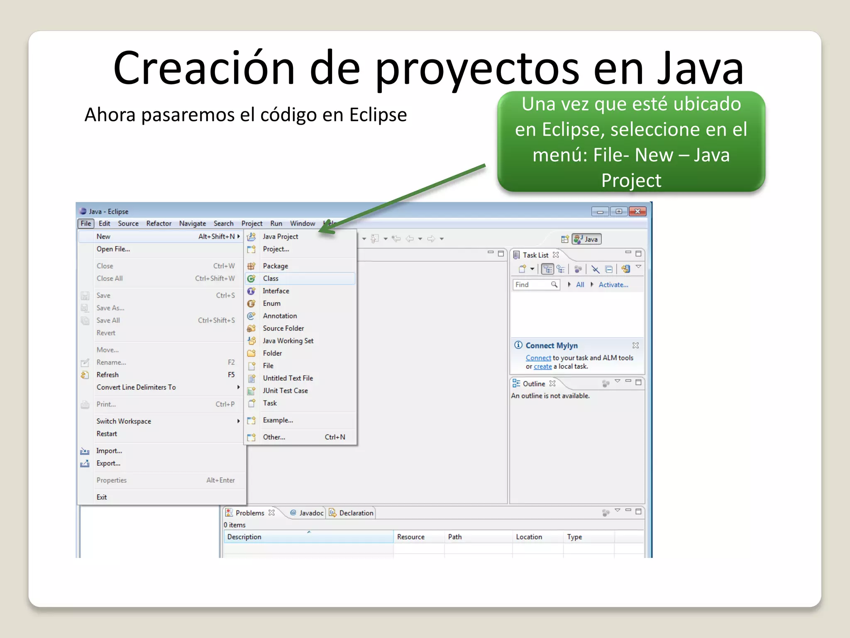This screenshot has width=850, height=638.
Task: Toggle Categorized presentation in Task List toolbar
Action: [547, 269]
